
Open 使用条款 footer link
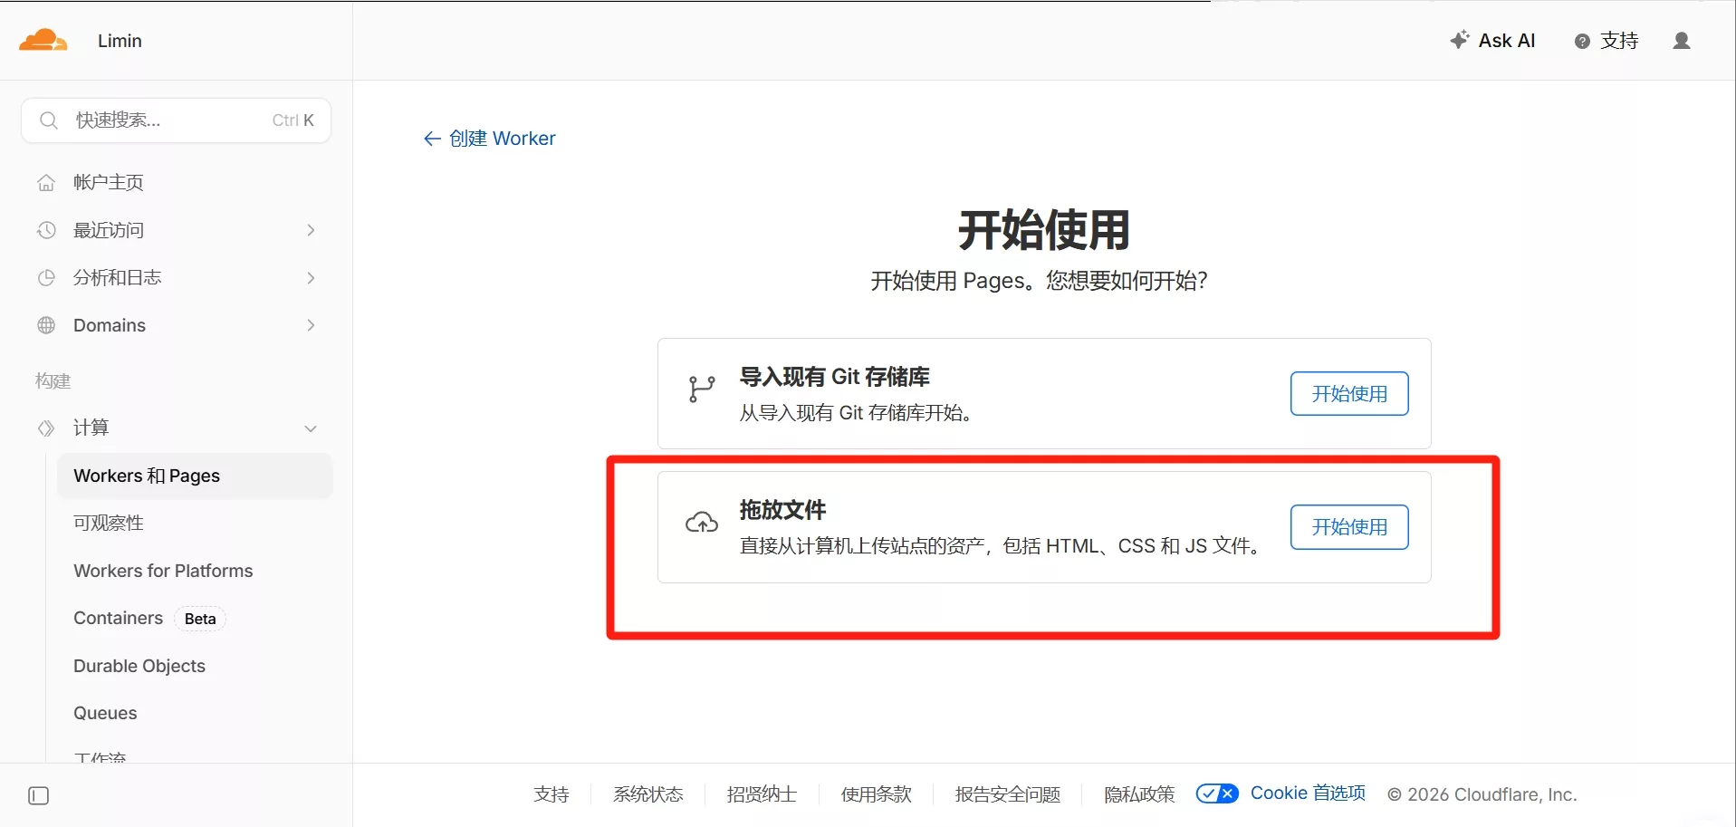[x=877, y=794]
